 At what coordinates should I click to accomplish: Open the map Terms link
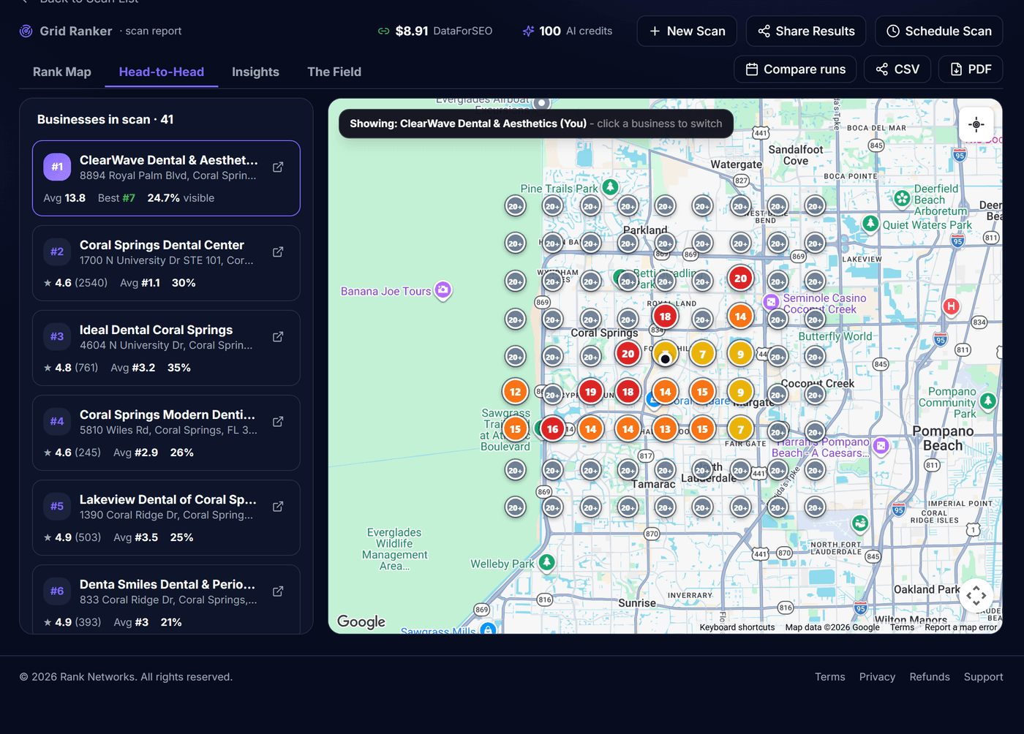[902, 627]
